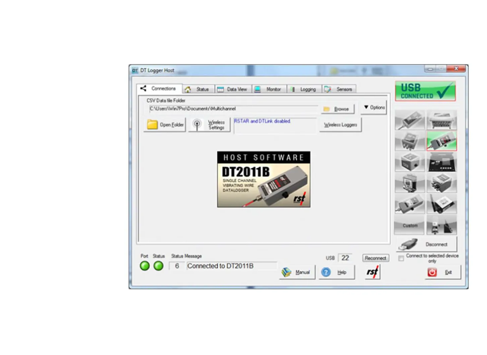Click the Connected to DT2011B status message
Screen dimensions: 487x355
(x=231, y=266)
